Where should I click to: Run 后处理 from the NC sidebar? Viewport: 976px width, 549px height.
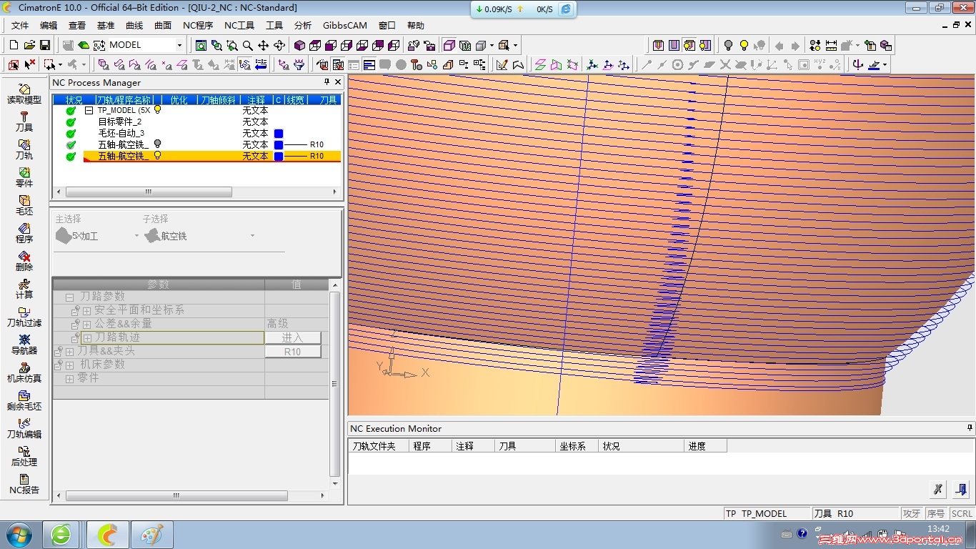coord(24,456)
